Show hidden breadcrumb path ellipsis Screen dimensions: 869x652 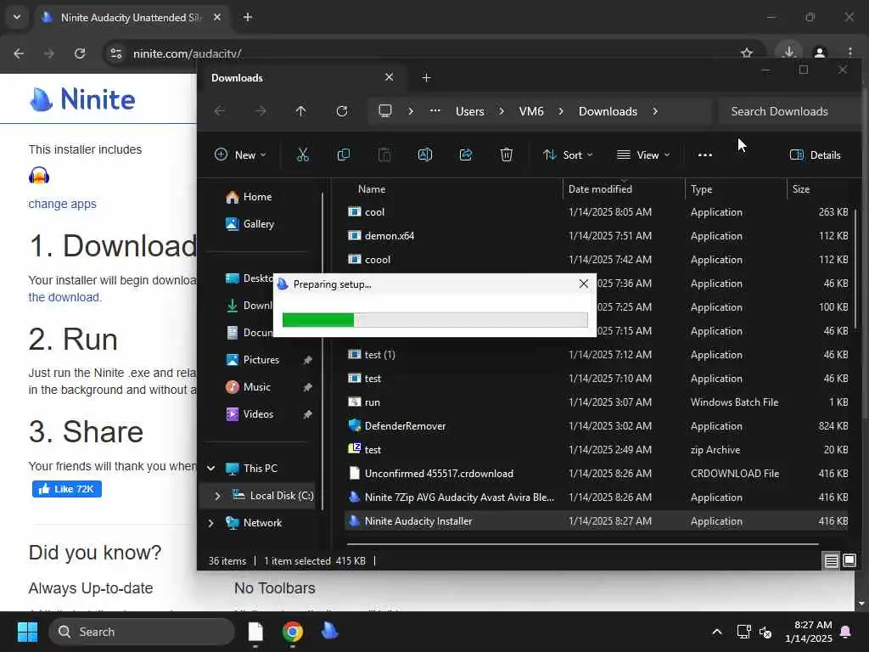coord(435,111)
